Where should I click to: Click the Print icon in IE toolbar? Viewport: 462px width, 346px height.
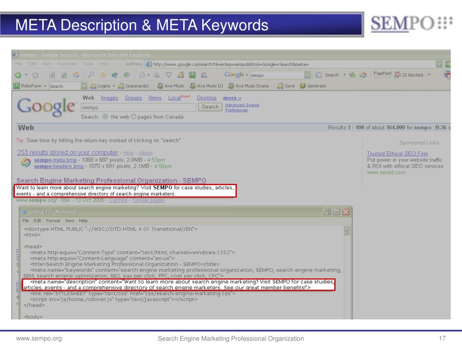(157, 75)
